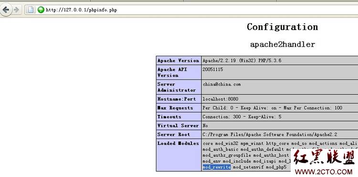Select the Per Child: 0 - Keep Alive value
This screenshot has height=177, width=358.
(x=273, y=108)
